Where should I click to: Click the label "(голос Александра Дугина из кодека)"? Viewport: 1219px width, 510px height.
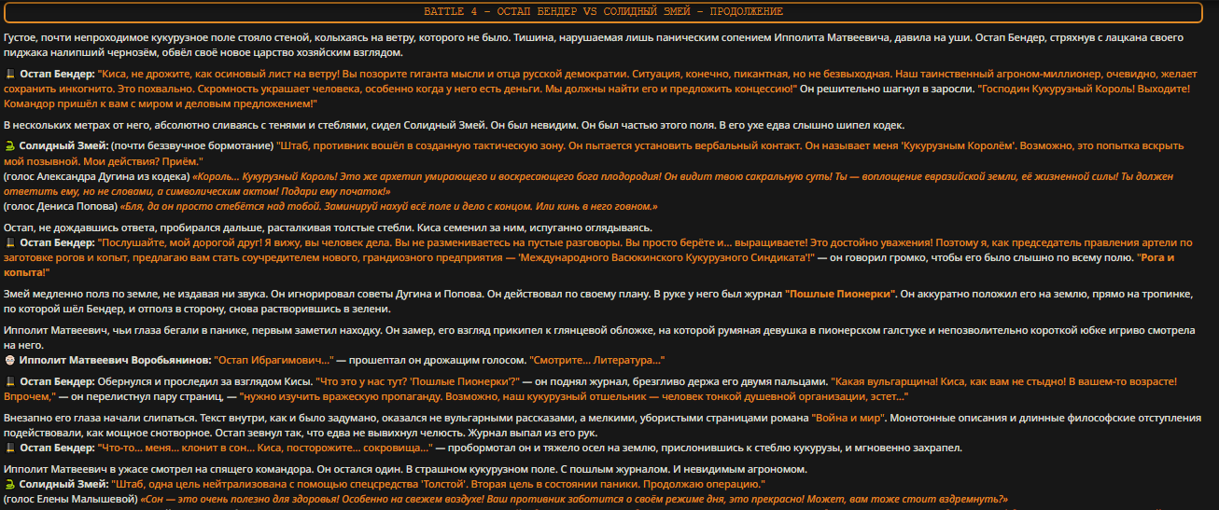[96, 176]
